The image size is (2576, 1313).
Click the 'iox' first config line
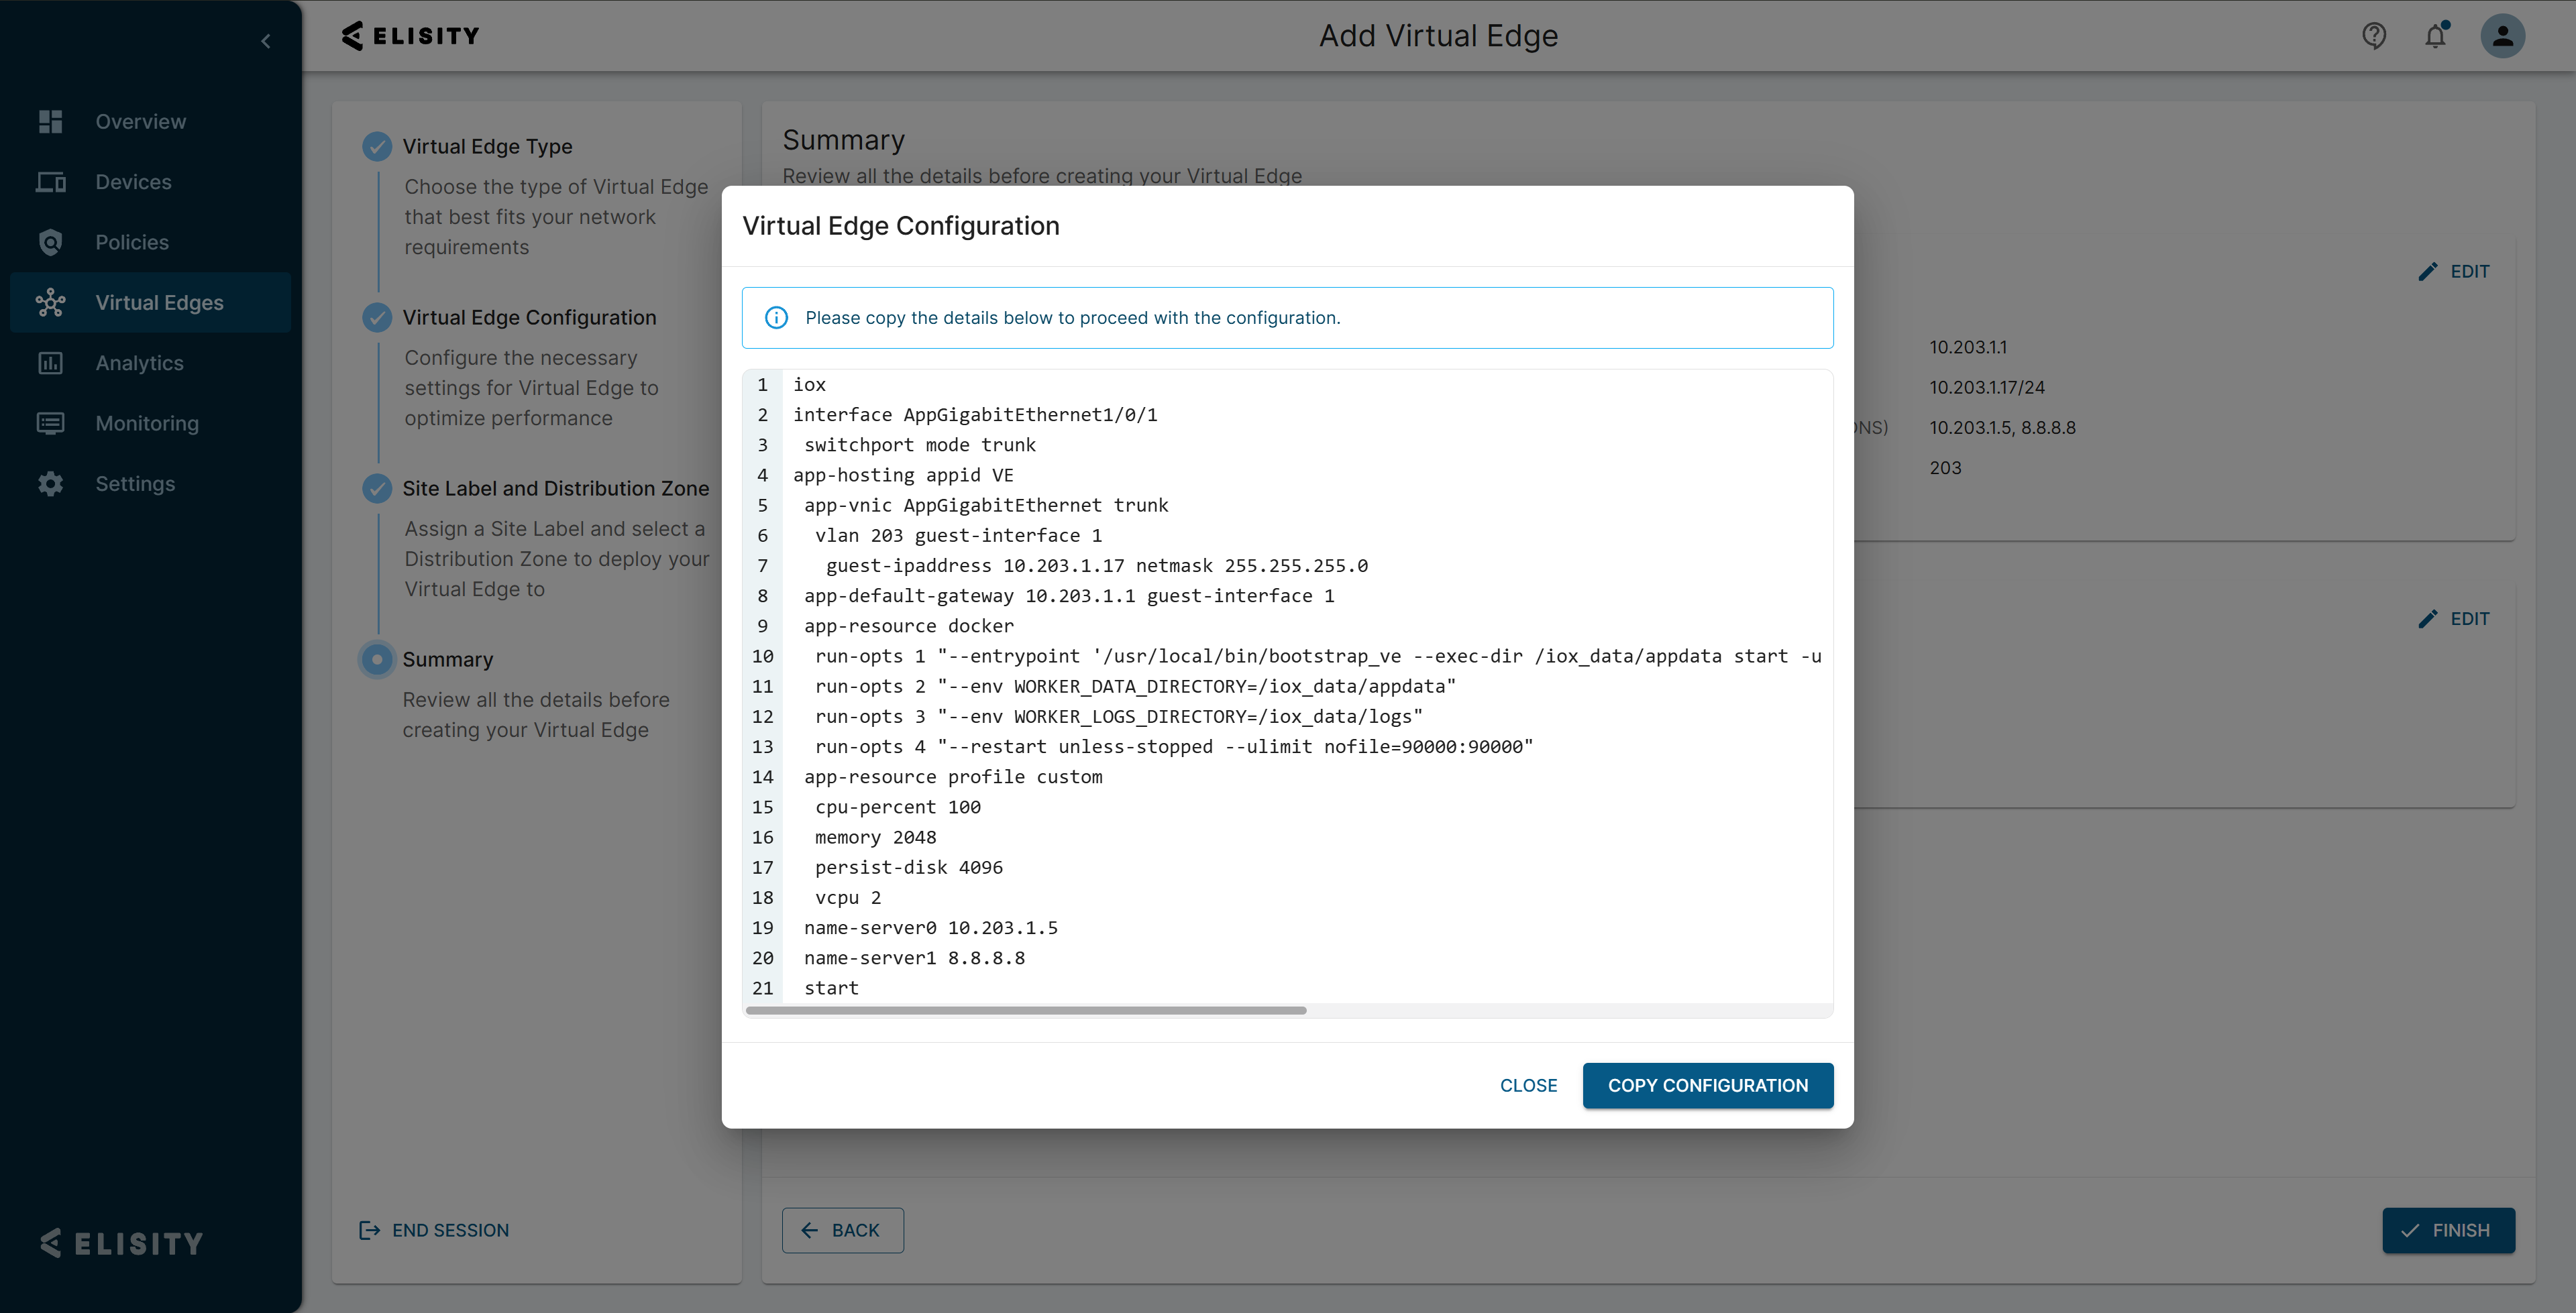tap(810, 385)
